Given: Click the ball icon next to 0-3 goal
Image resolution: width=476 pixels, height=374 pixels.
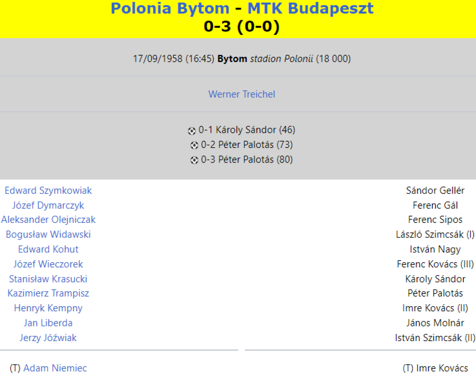Looking at the screenshot, I should point(194,160).
